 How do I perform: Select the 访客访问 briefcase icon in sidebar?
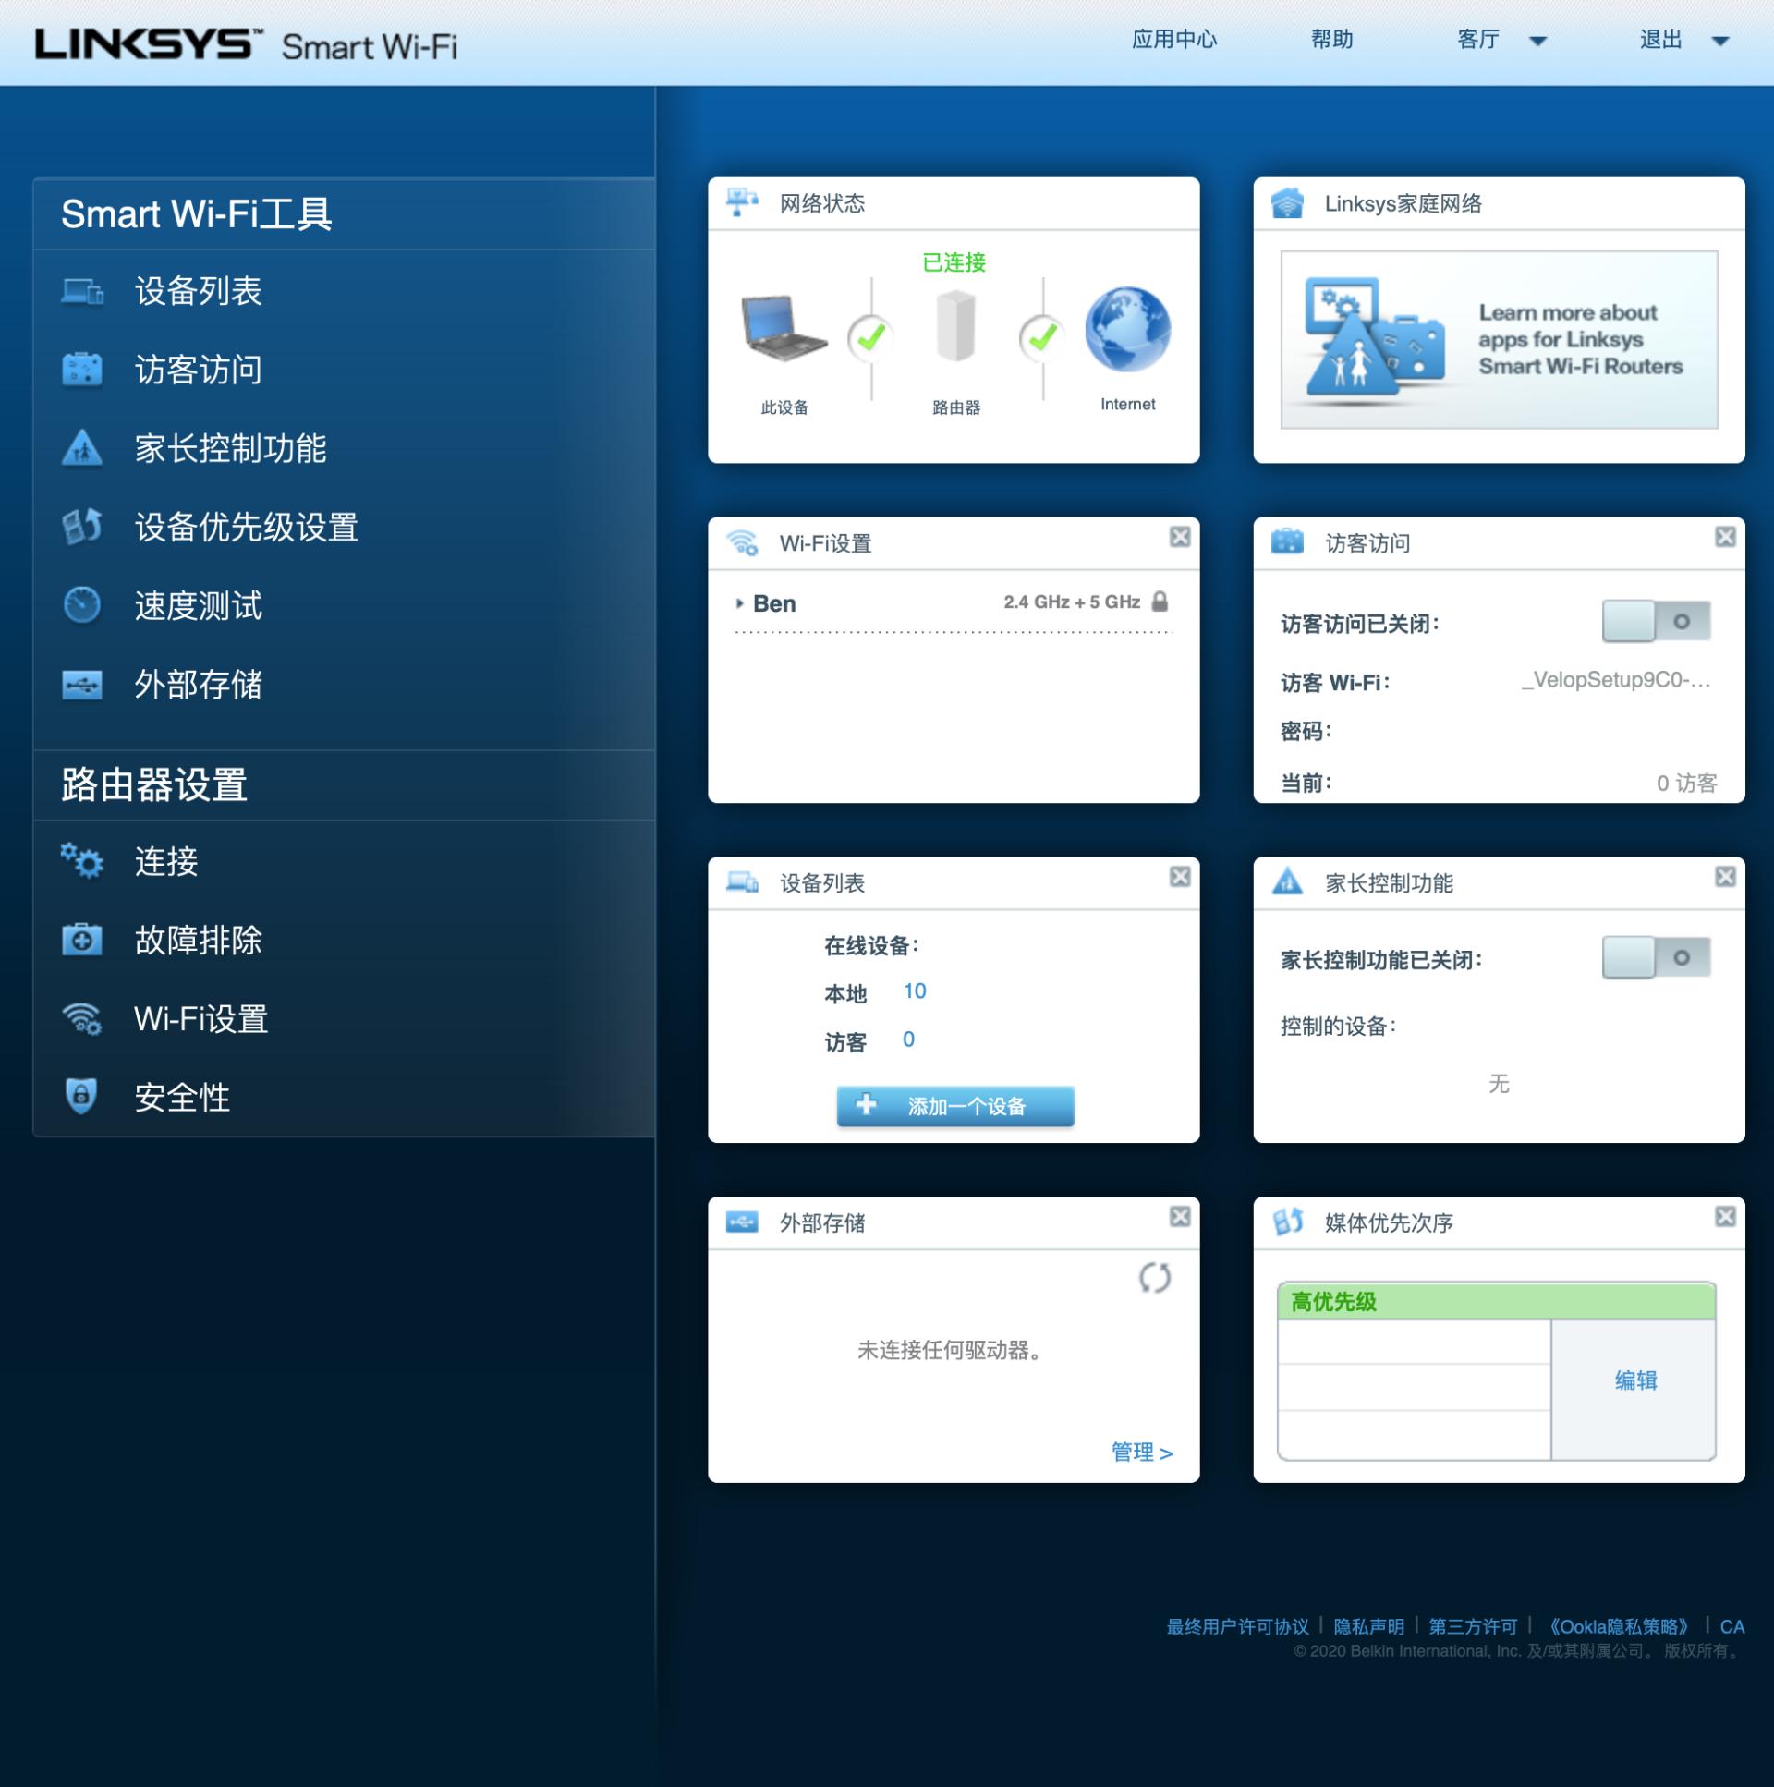coord(82,369)
